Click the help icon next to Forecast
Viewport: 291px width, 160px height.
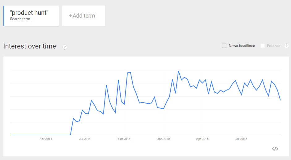(287, 46)
